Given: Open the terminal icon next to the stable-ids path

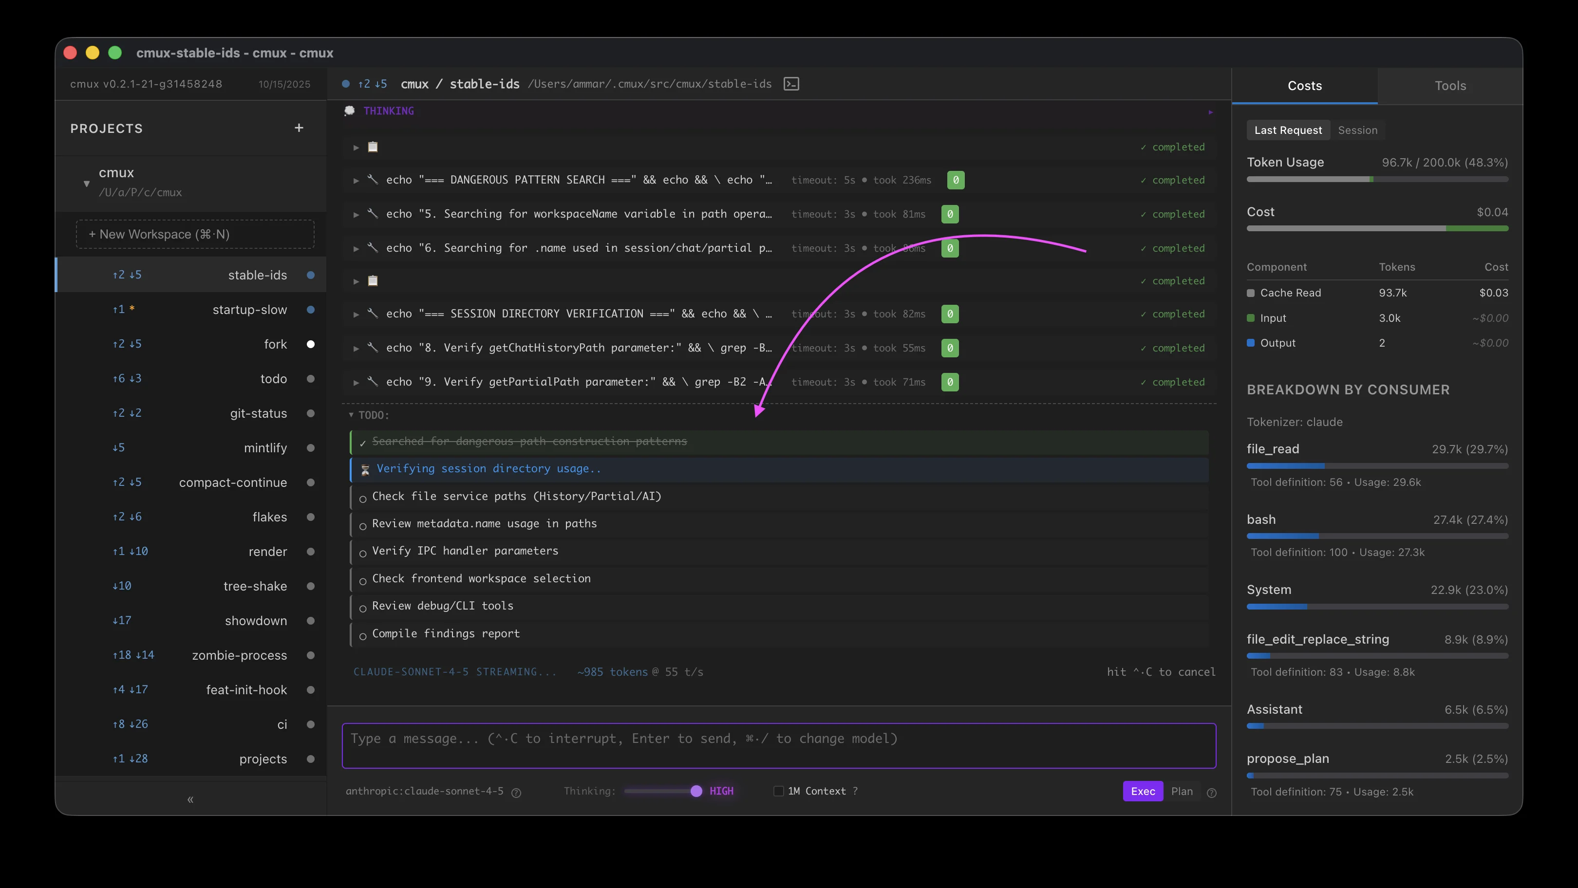Looking at the screenshot, I should pos(791,83).
